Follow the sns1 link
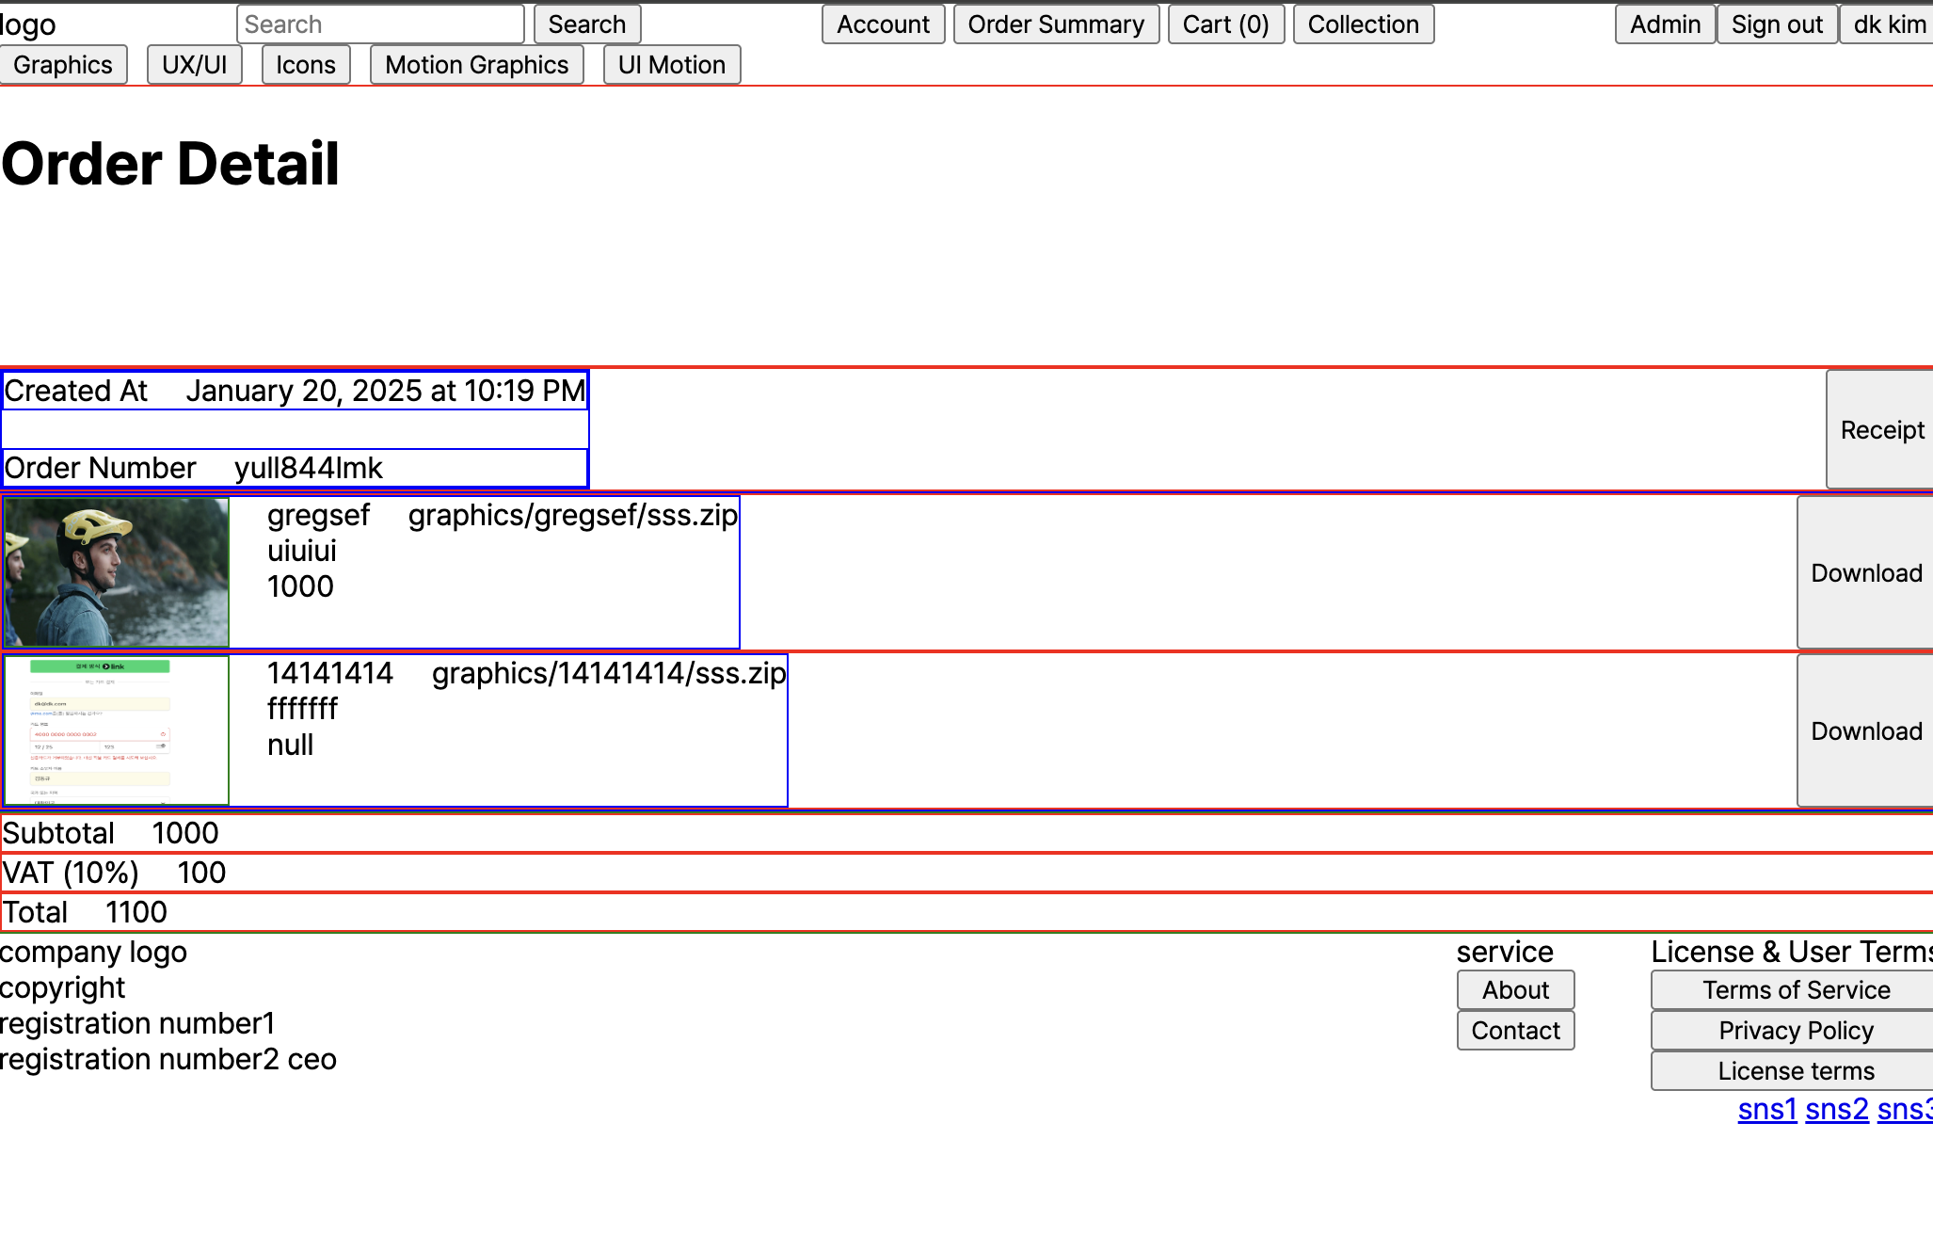This screenshot has height=1235, width=1933. point(1766,1110)
